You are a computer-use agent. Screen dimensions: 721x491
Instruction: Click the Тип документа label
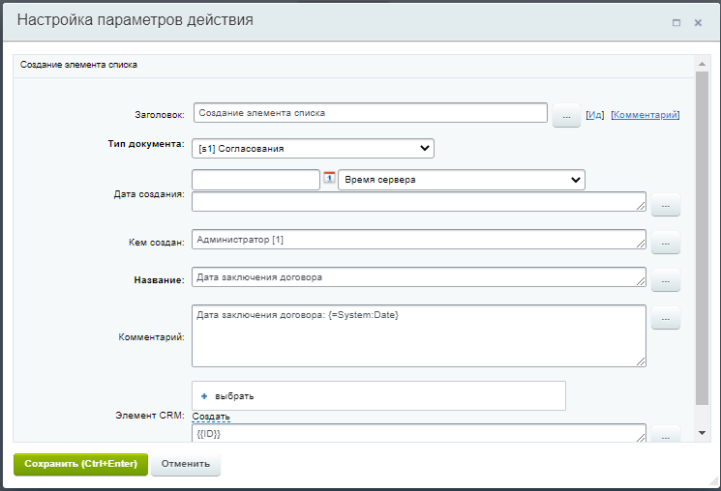click(146, 144)
